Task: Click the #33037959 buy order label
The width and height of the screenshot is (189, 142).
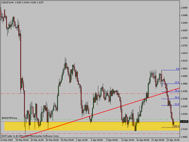Action: tap(9, 118)
